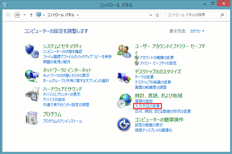The height and width of the screenshot is (154, 232).
Task: Click the System and Security shield icon
Action: click(32, 51)
